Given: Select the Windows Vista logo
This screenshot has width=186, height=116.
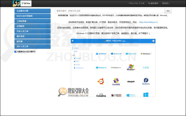Looking at the screenshot, I should pos(116,68).
